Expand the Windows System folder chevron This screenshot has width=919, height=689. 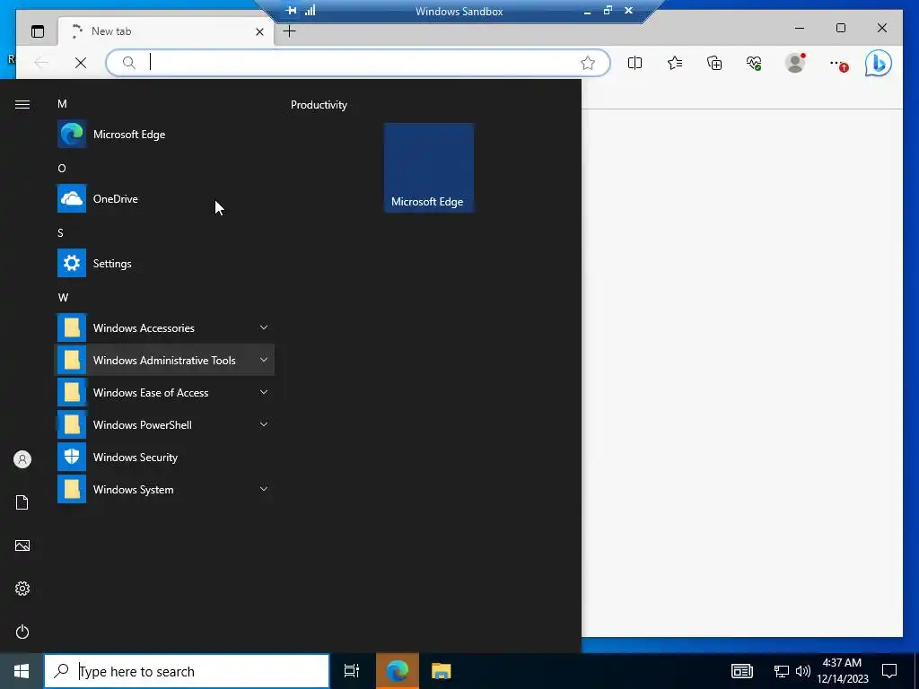coord(264,489)
